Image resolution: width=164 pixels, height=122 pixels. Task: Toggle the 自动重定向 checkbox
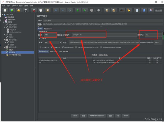point(40,47)
